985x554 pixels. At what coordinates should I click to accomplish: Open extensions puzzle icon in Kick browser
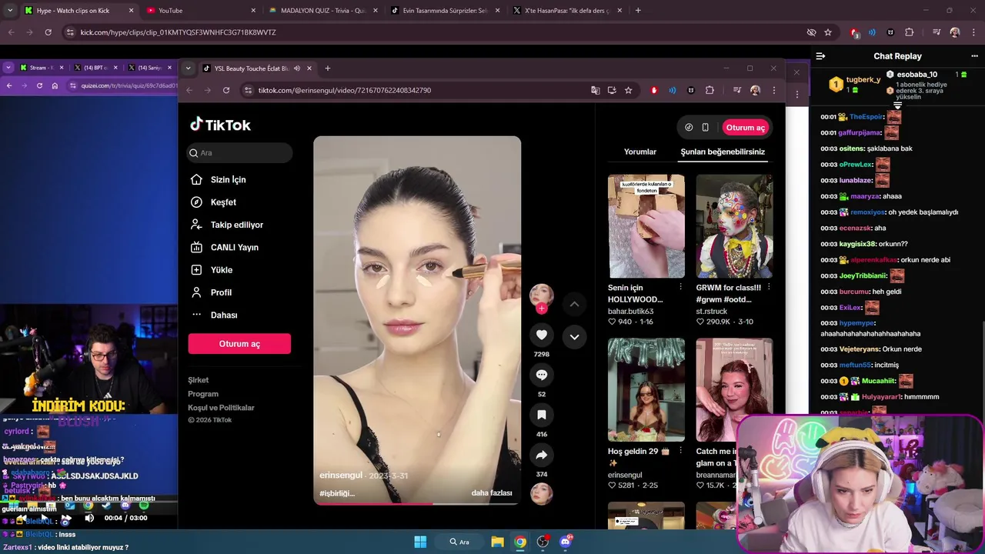click(909, 32)
